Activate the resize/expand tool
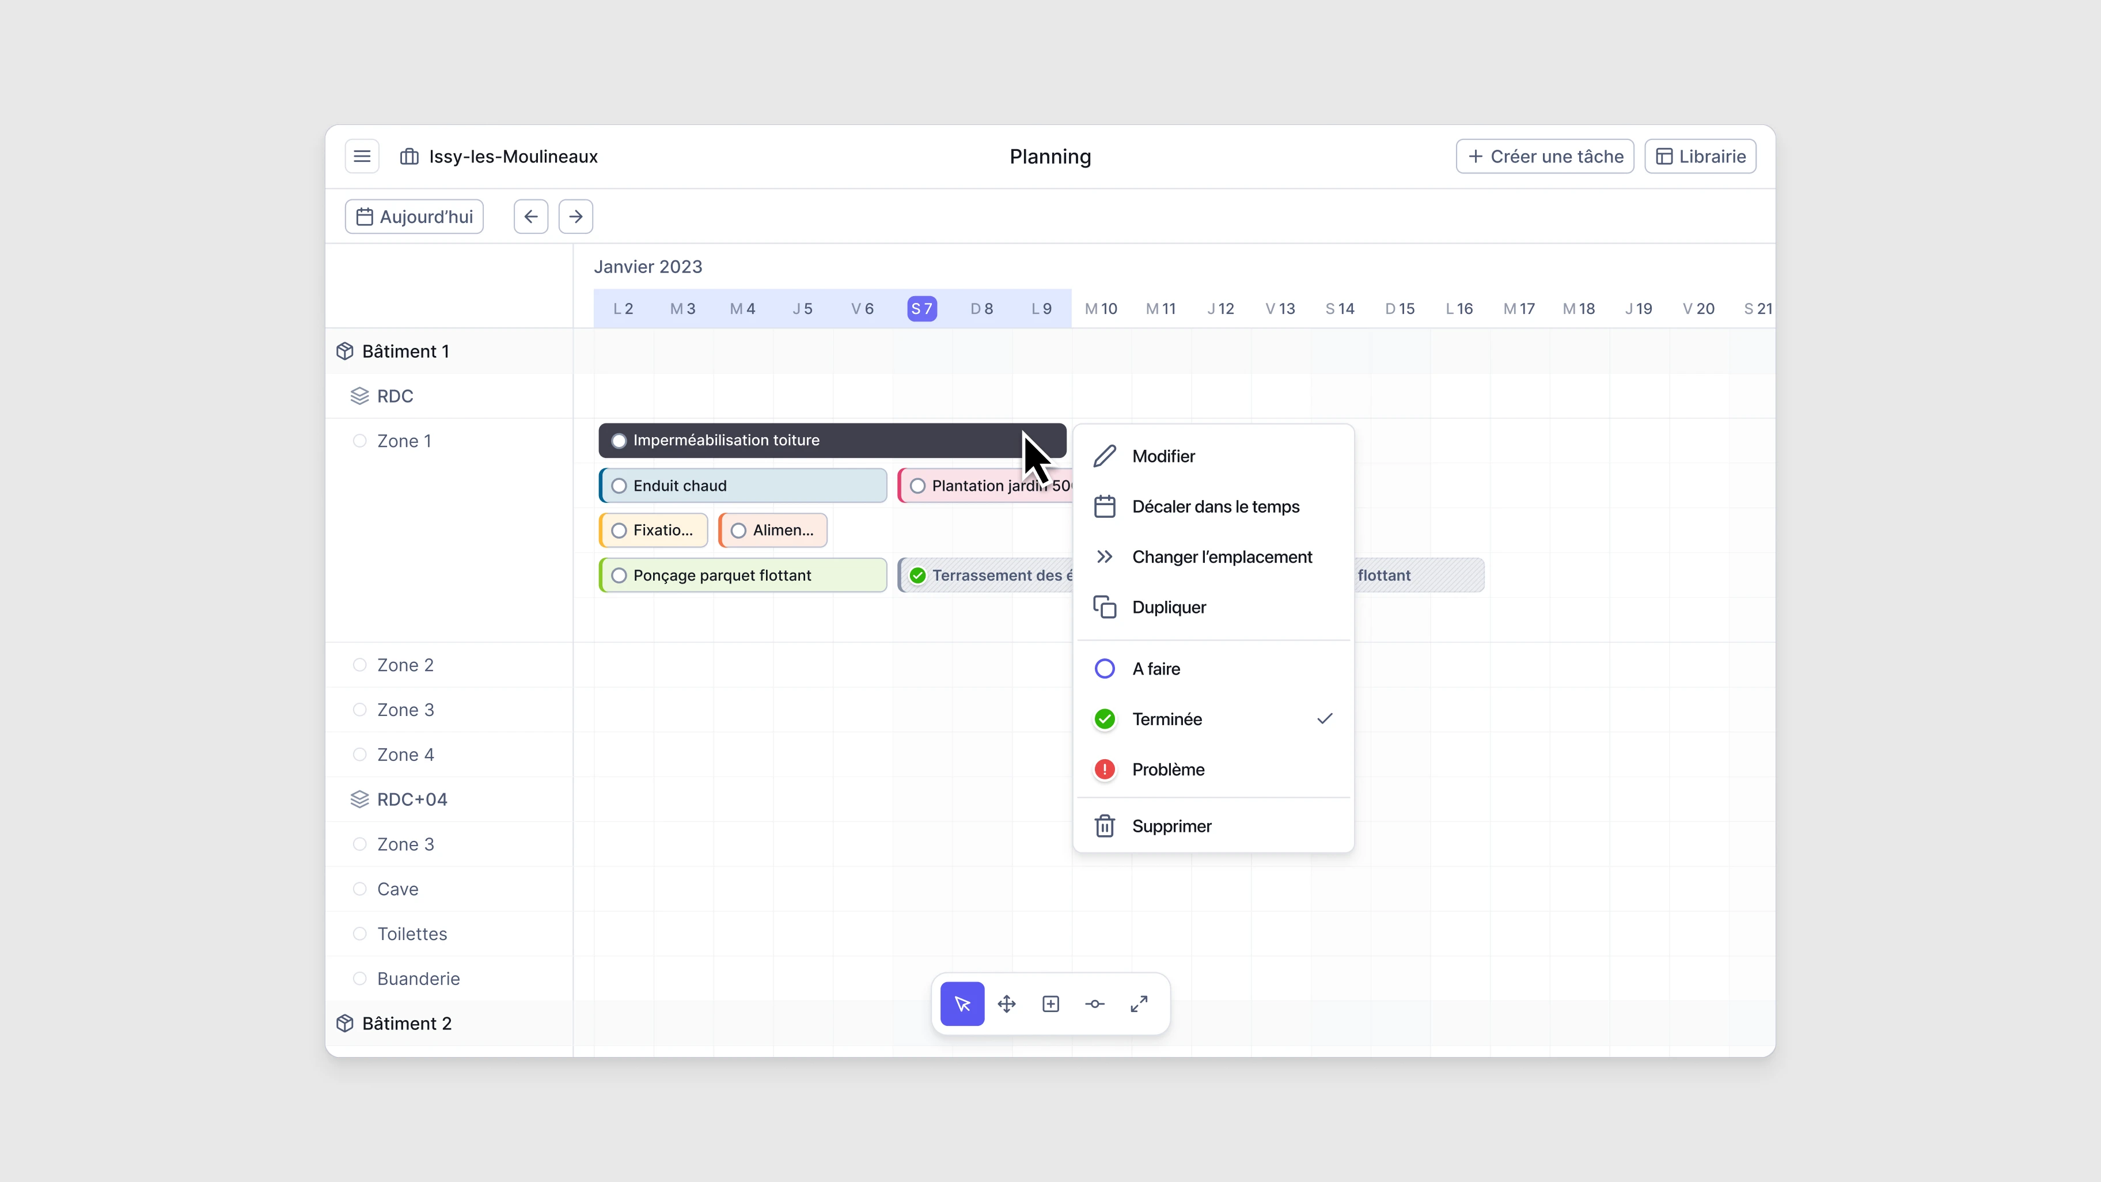 1139,1003
